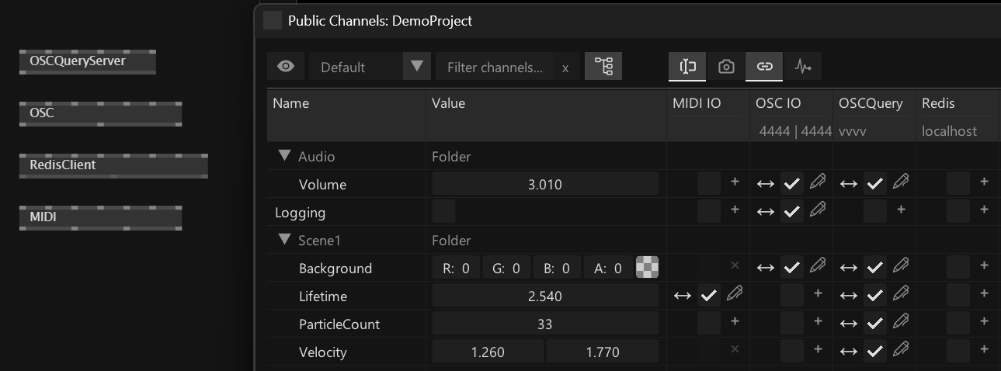Image resolution: width=1001 pixels, height=371 pixels.
Task: Toggle the value column icon left of camera
Action: (687, 67)
